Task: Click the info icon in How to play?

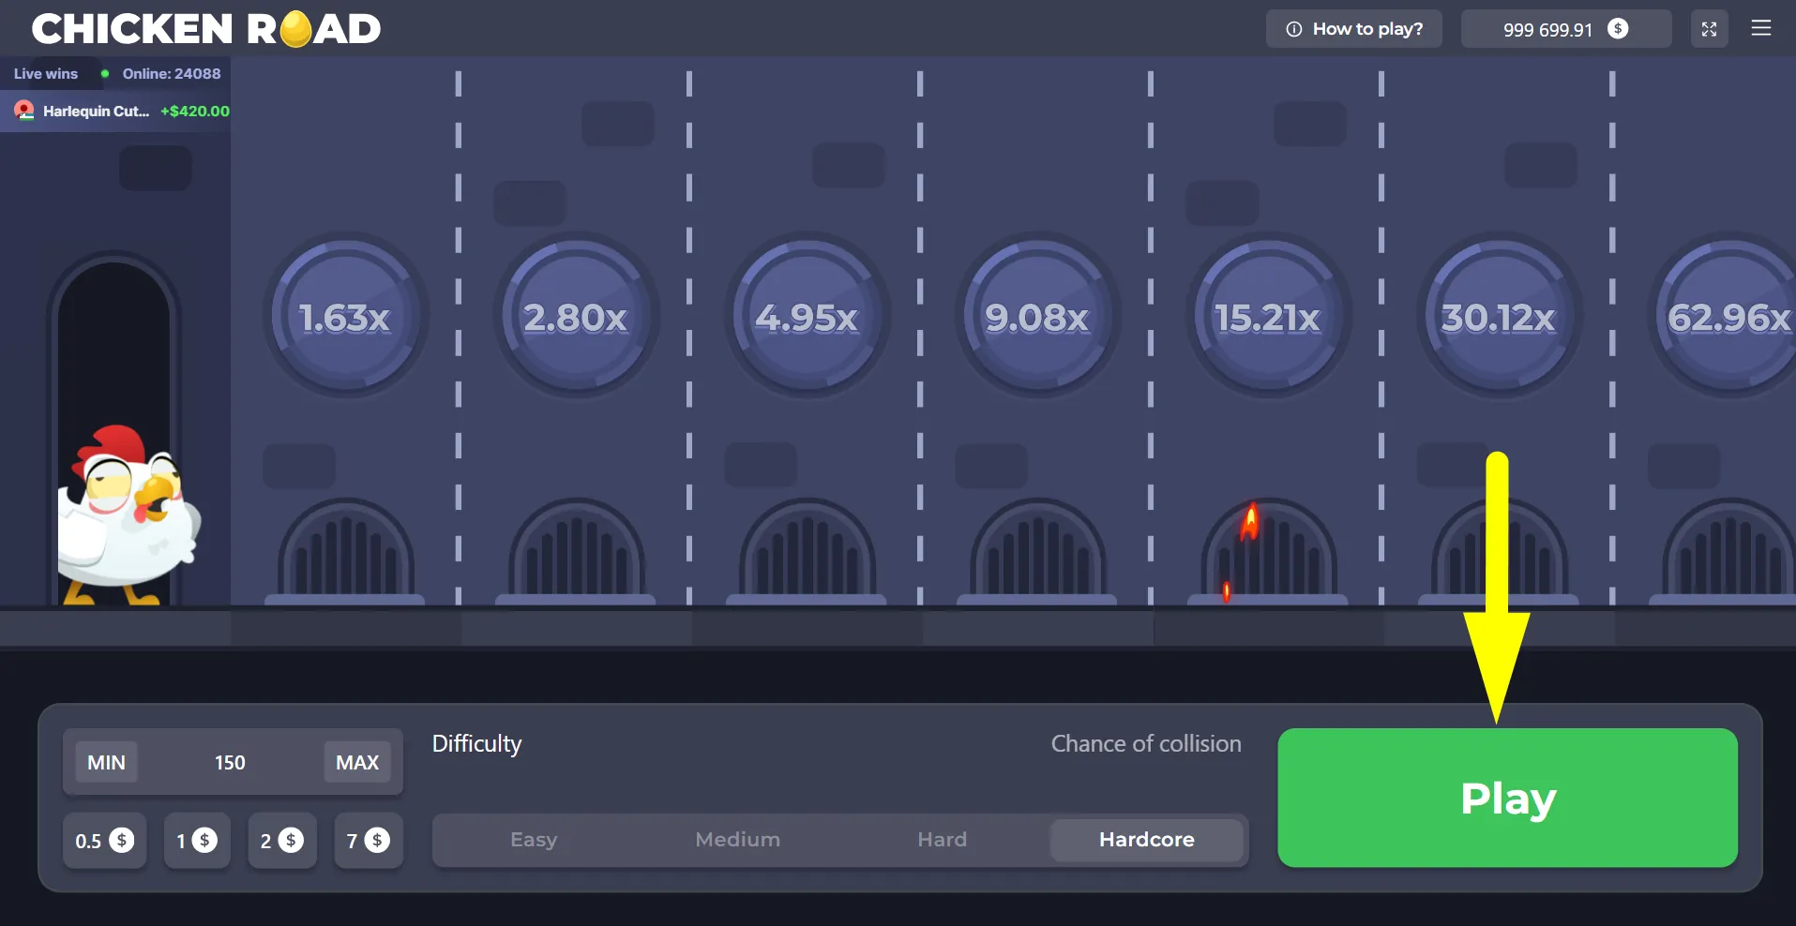Action: (x=1294, y=29)
